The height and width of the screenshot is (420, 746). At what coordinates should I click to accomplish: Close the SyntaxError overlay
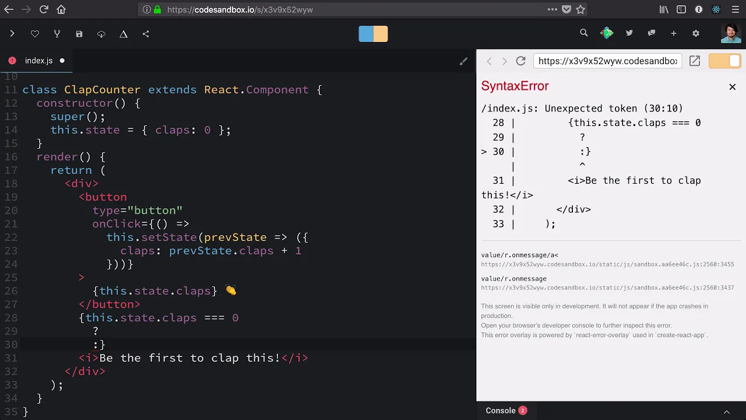[x=733, y=87]
